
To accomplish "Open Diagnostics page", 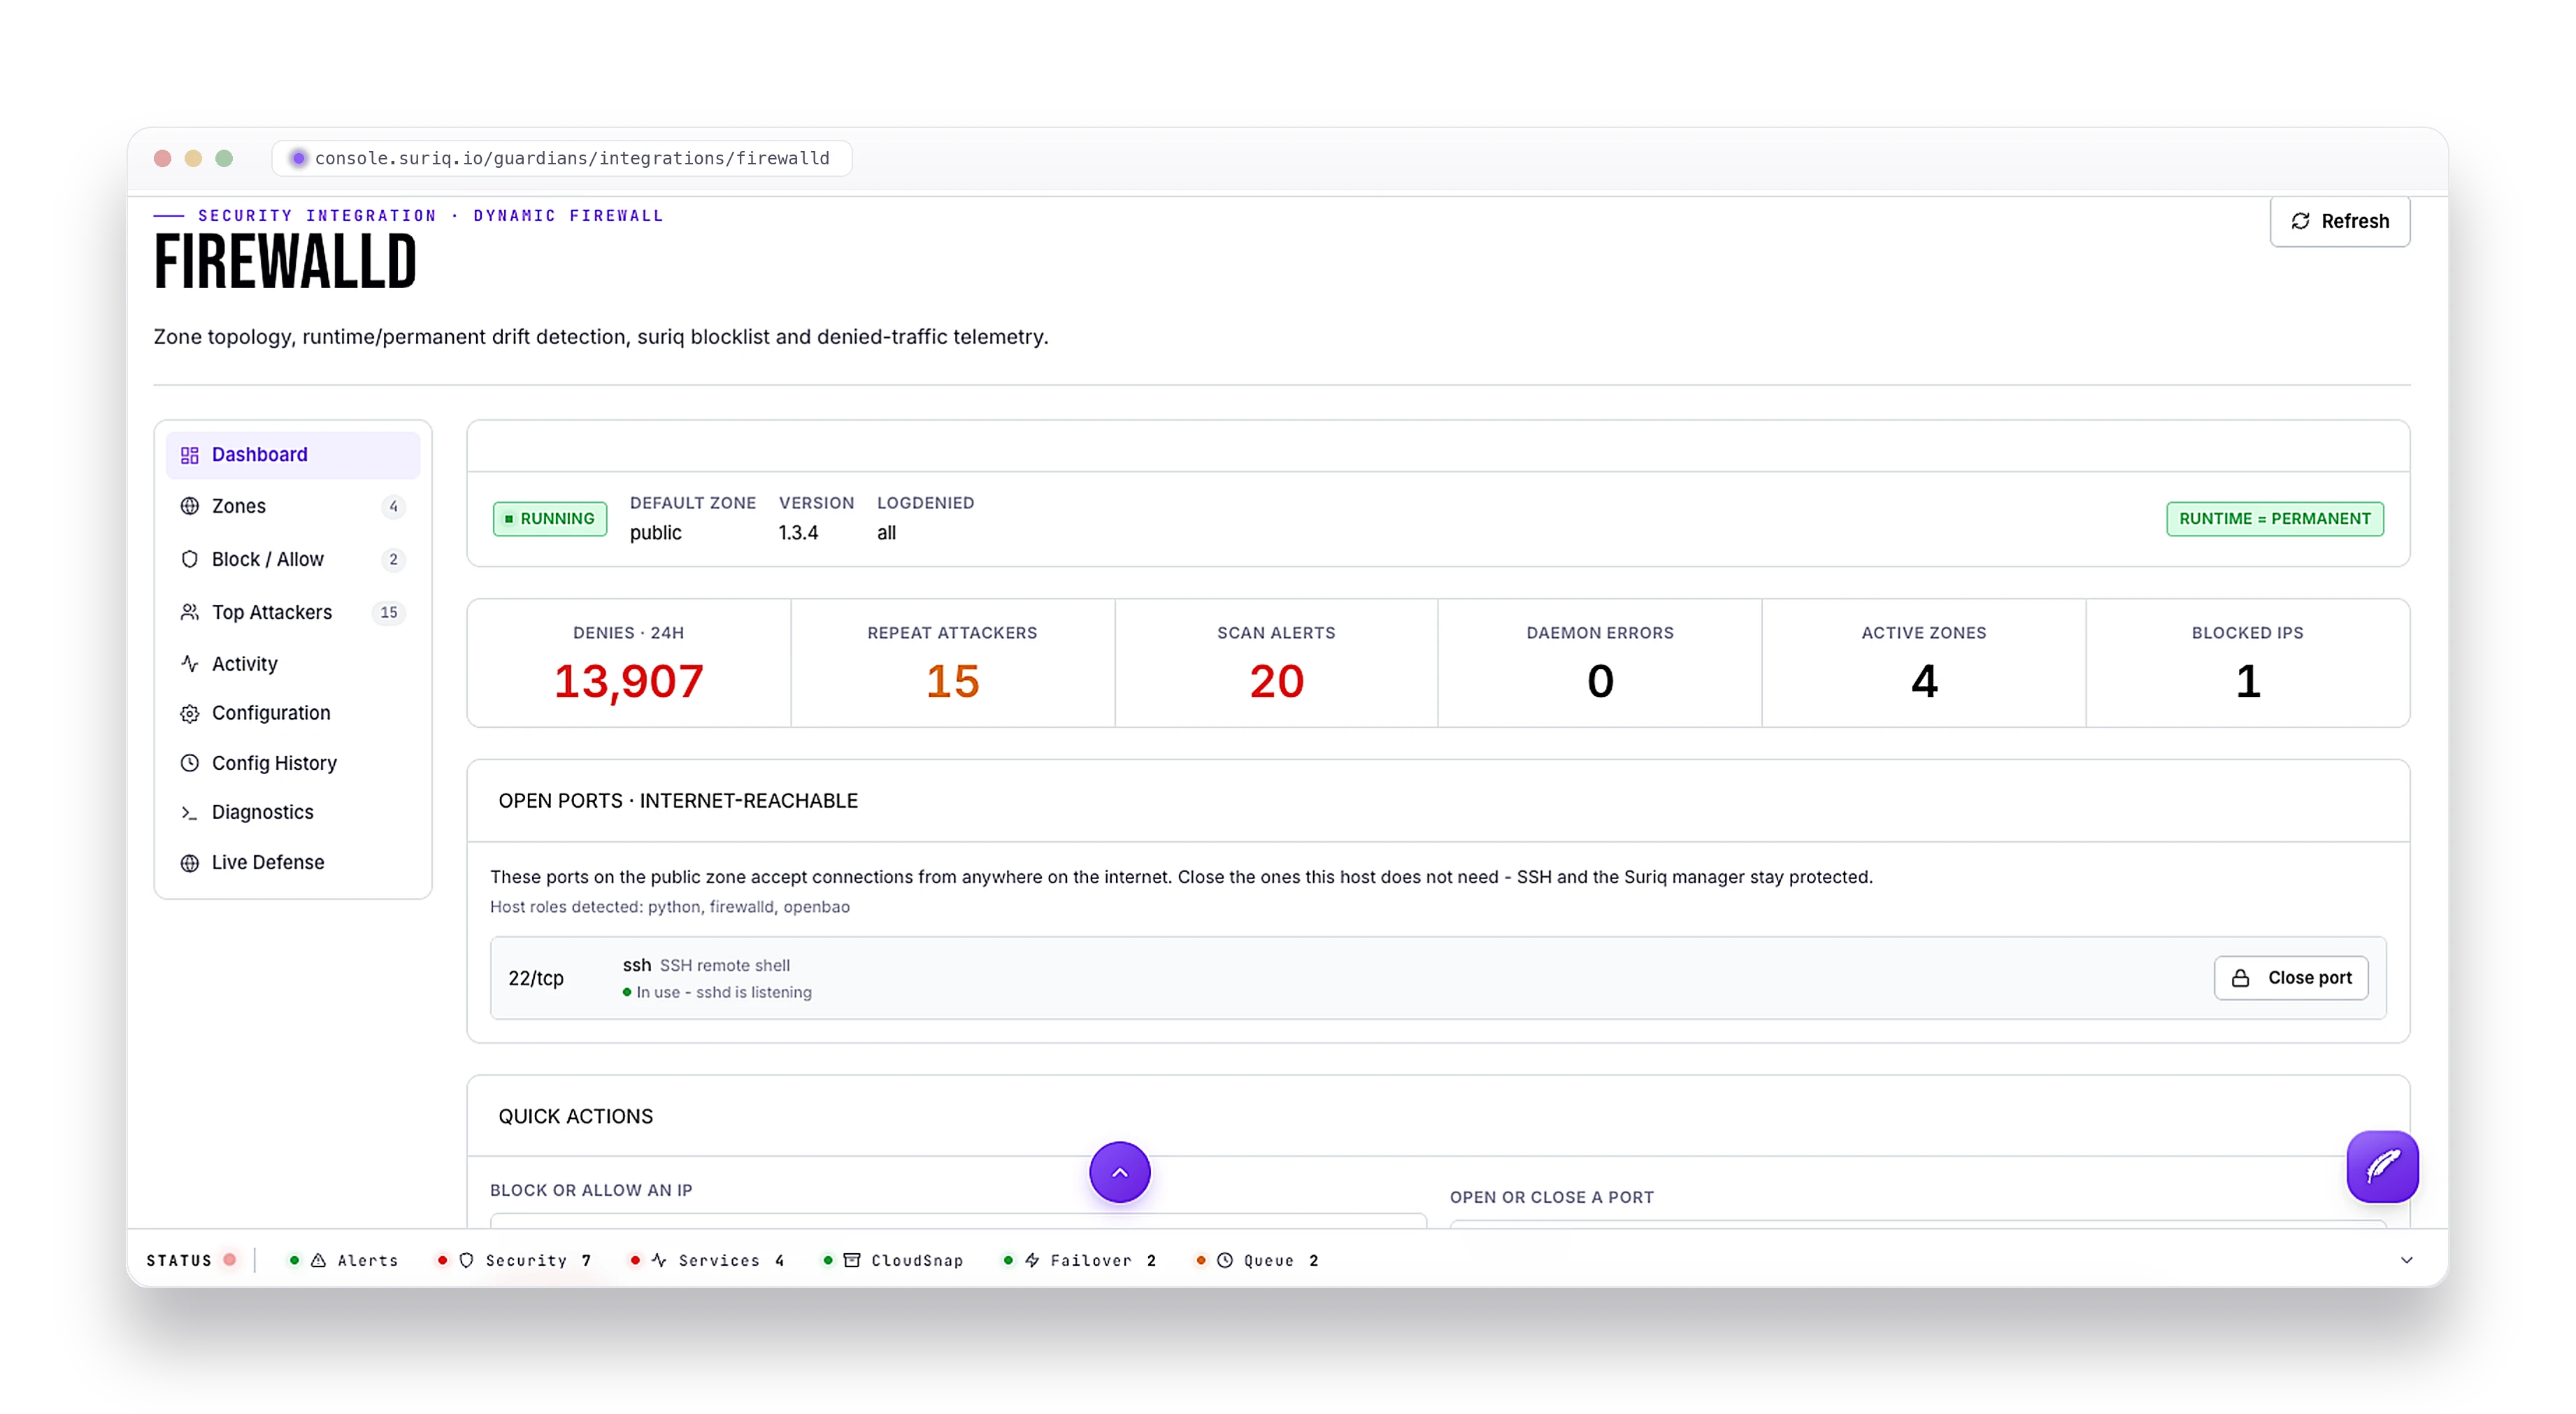I will coord(292,812).
